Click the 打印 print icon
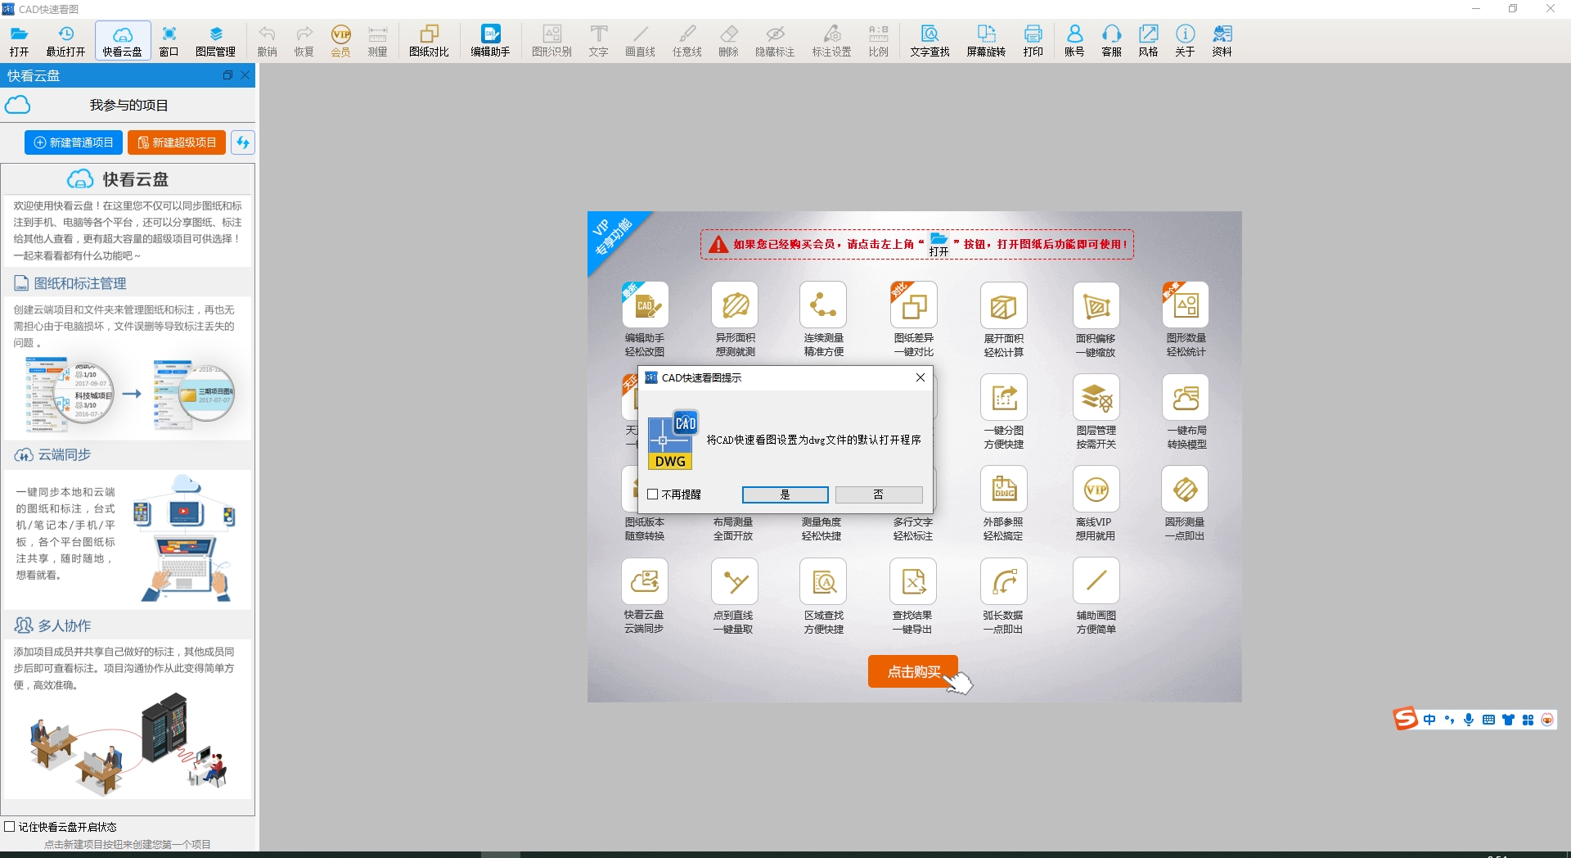This screenshot has height=858, width=1571. pyautogui.click(x=1033, y=40)
